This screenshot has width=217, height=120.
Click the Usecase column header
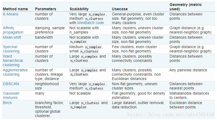click(x=120, y=9)
